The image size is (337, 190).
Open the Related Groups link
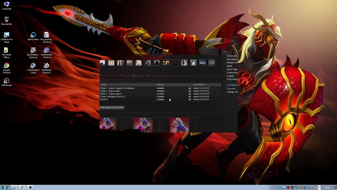tap(232, 63)
